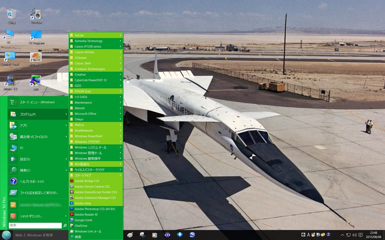Screen dimensions: 385x240
Task: Launch Adobe Extension Manager CS5
Action: [x=96, y=198]
